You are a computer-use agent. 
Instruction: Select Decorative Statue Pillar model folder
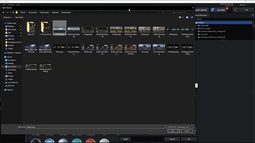pyautogui.click(x=212, y=31)
